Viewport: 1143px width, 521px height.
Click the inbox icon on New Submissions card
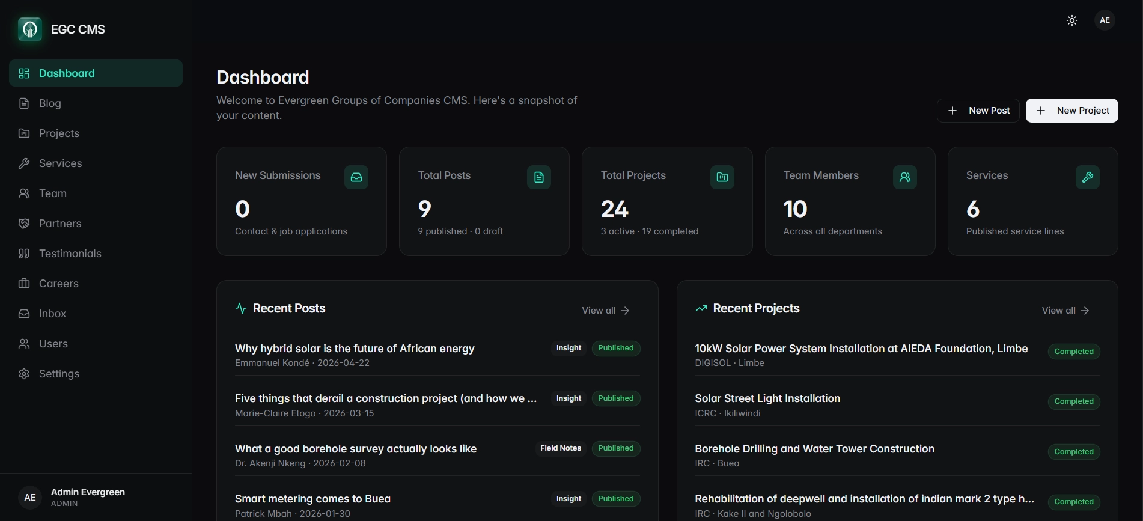(x=356, y=177)
